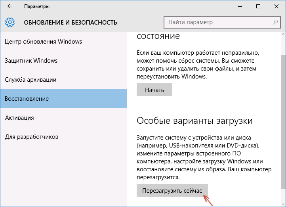This screenshot has height=207, width=286.
Task: Open the "Активация" section
Action: (19, 118)
